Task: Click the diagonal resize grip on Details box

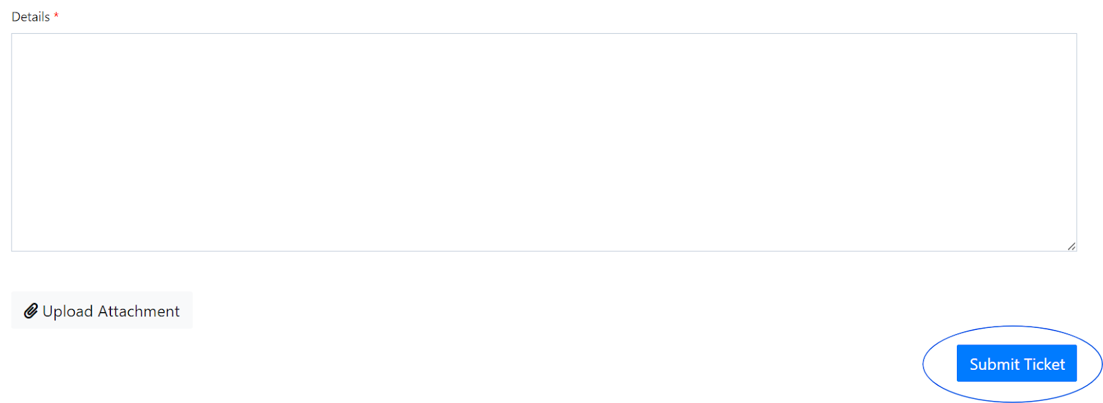Action: pos(1071,246)
